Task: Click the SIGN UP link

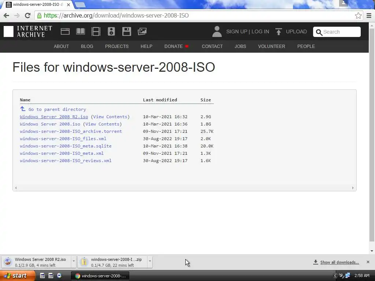Action: point(237,31)
